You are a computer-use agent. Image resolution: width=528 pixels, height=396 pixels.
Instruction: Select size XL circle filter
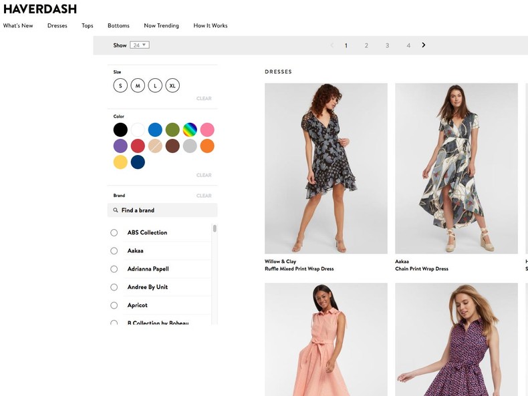[172, 85]
